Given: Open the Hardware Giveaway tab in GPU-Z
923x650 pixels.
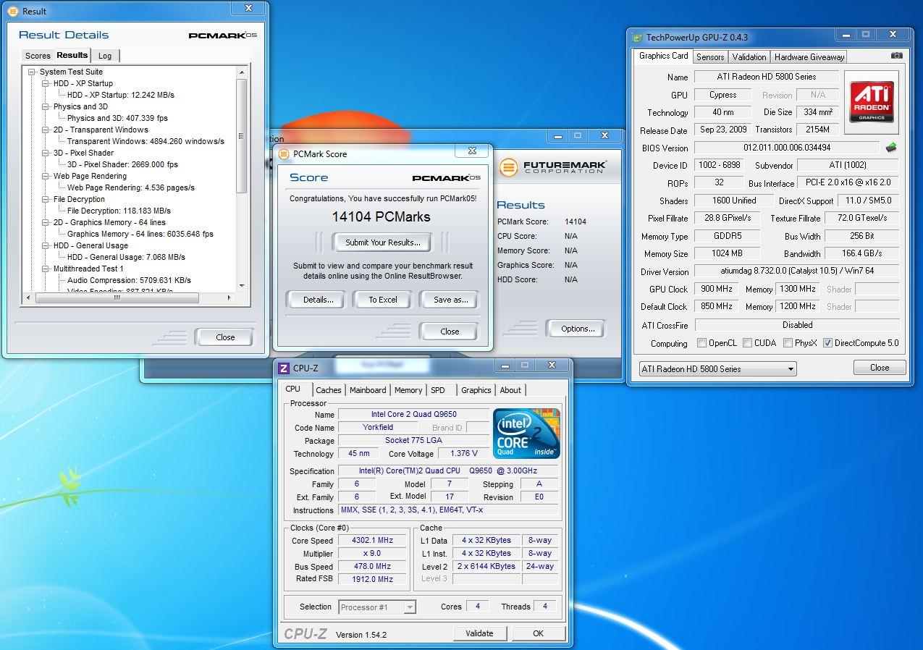Looking at the screenshot, I should (x=809, y=57).
